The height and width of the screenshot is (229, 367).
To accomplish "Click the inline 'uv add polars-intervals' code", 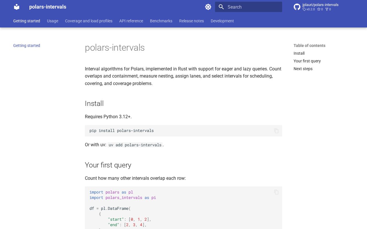I will [x=135, y=145].
